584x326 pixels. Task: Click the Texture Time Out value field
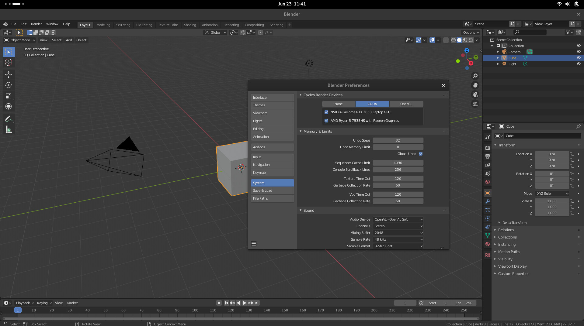coord(398,179)
